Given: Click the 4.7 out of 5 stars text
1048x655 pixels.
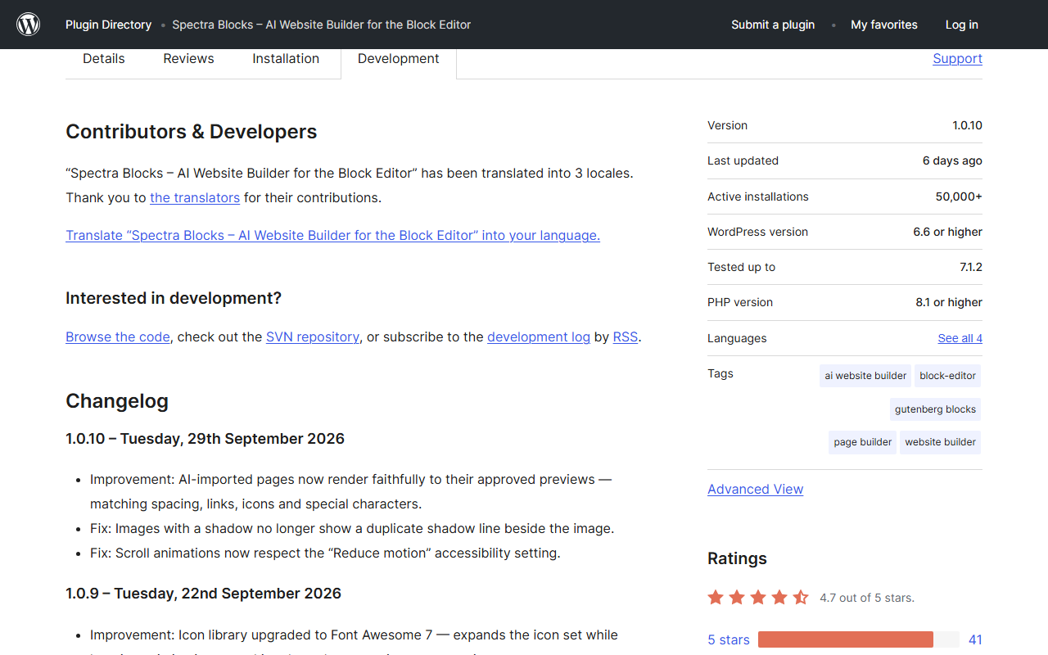Looking at the screenshot, I should click(x=867, y=598).
